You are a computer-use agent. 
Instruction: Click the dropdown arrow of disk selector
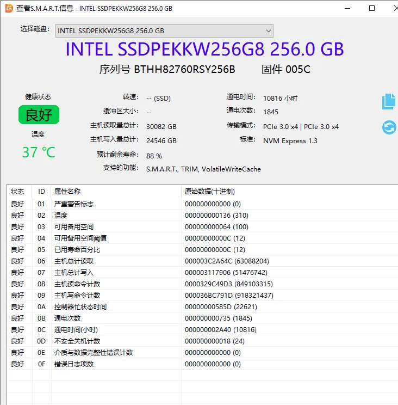(x=268, y=30)
